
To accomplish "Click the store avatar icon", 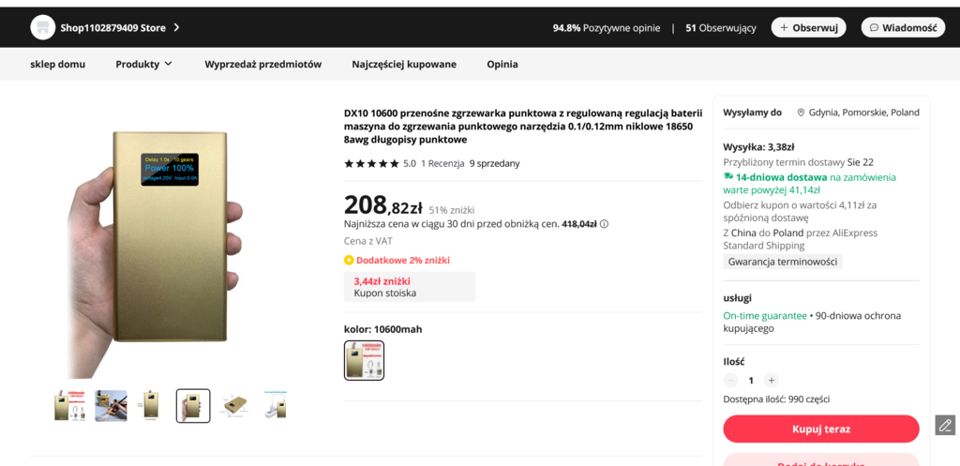I will click(42, 27).
